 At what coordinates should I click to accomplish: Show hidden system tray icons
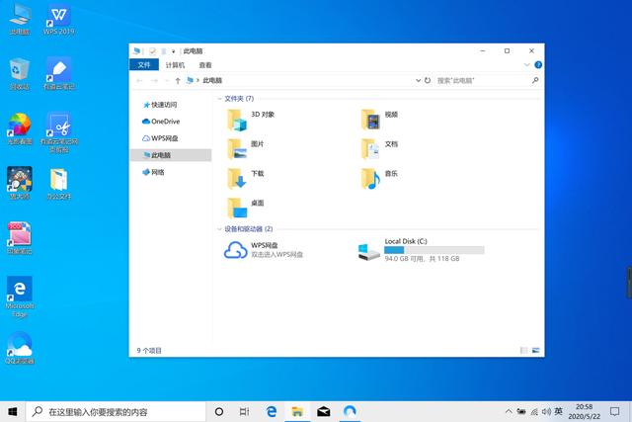tap(509, 411)
